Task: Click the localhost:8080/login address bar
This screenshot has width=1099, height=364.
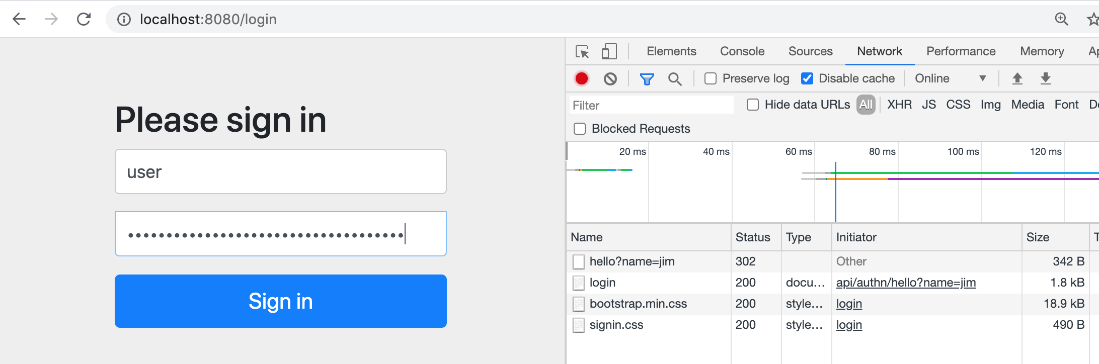Action: pyautogui.click(x=579, y=19)
